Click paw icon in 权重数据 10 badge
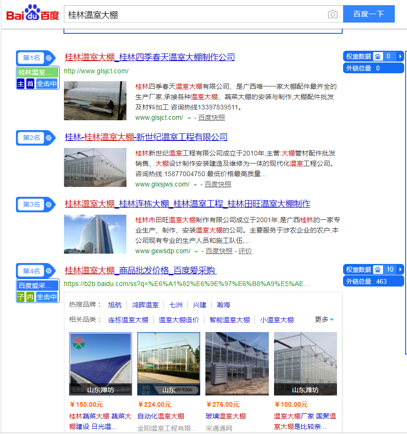This screenshot has width=407, height=434. [377, 269]
